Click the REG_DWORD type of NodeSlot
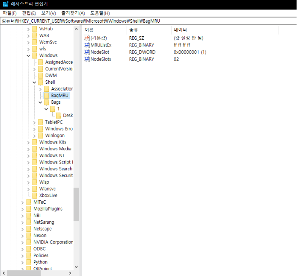297x278 pixels. (142, 52)
